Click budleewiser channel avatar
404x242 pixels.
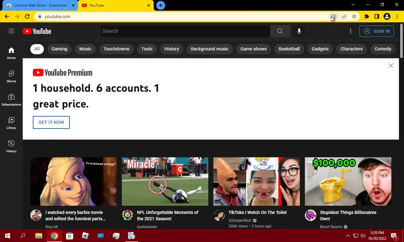(x=128, y=215)
